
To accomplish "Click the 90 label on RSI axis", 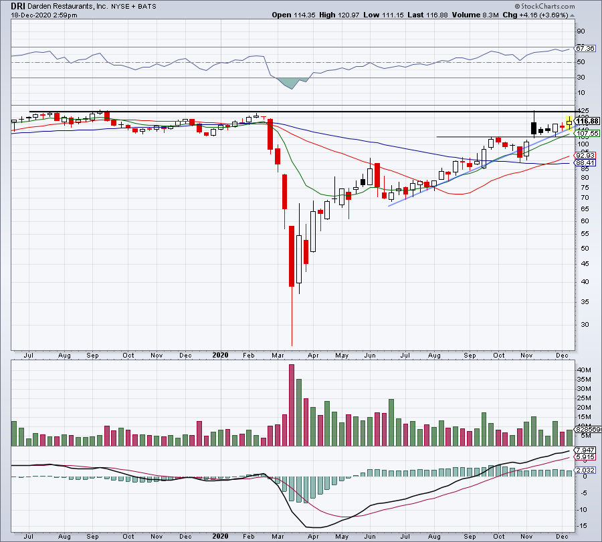I will pos(581,31).
